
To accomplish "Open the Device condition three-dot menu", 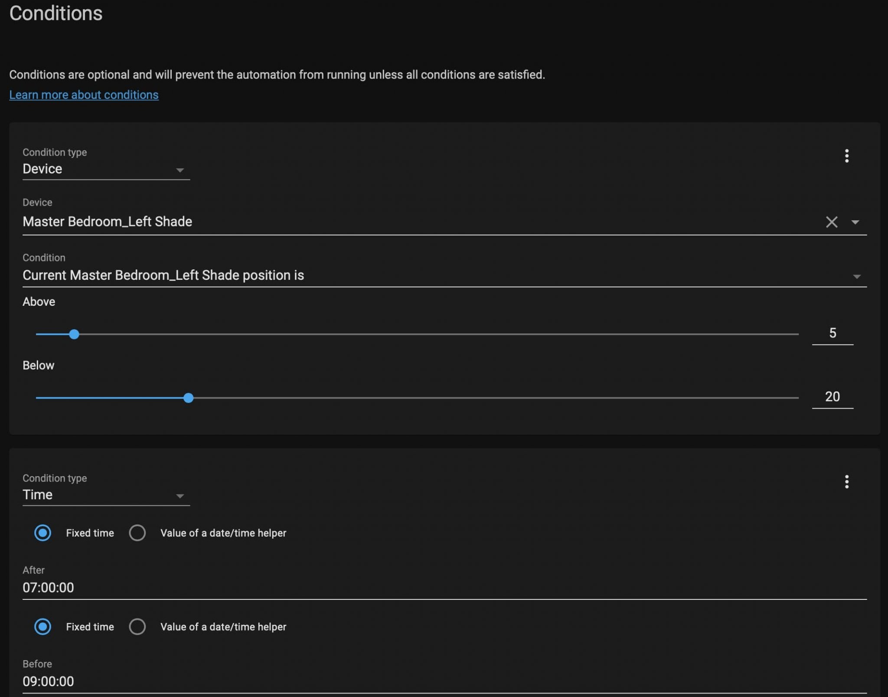I will (x=846, y=156).
